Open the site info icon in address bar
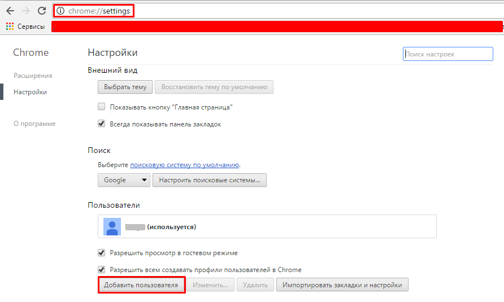This screenshot has width=504, height=302. click(x=60, y=11)
